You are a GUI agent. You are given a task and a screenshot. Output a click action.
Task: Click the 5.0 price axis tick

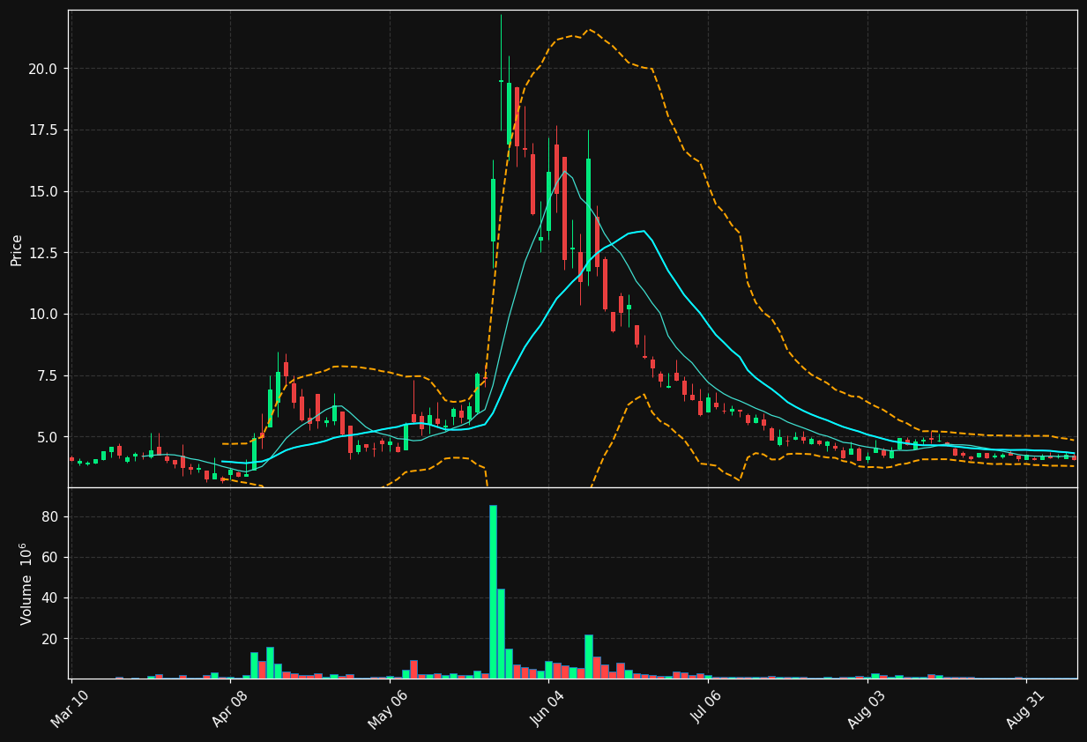tap(48, 437)
